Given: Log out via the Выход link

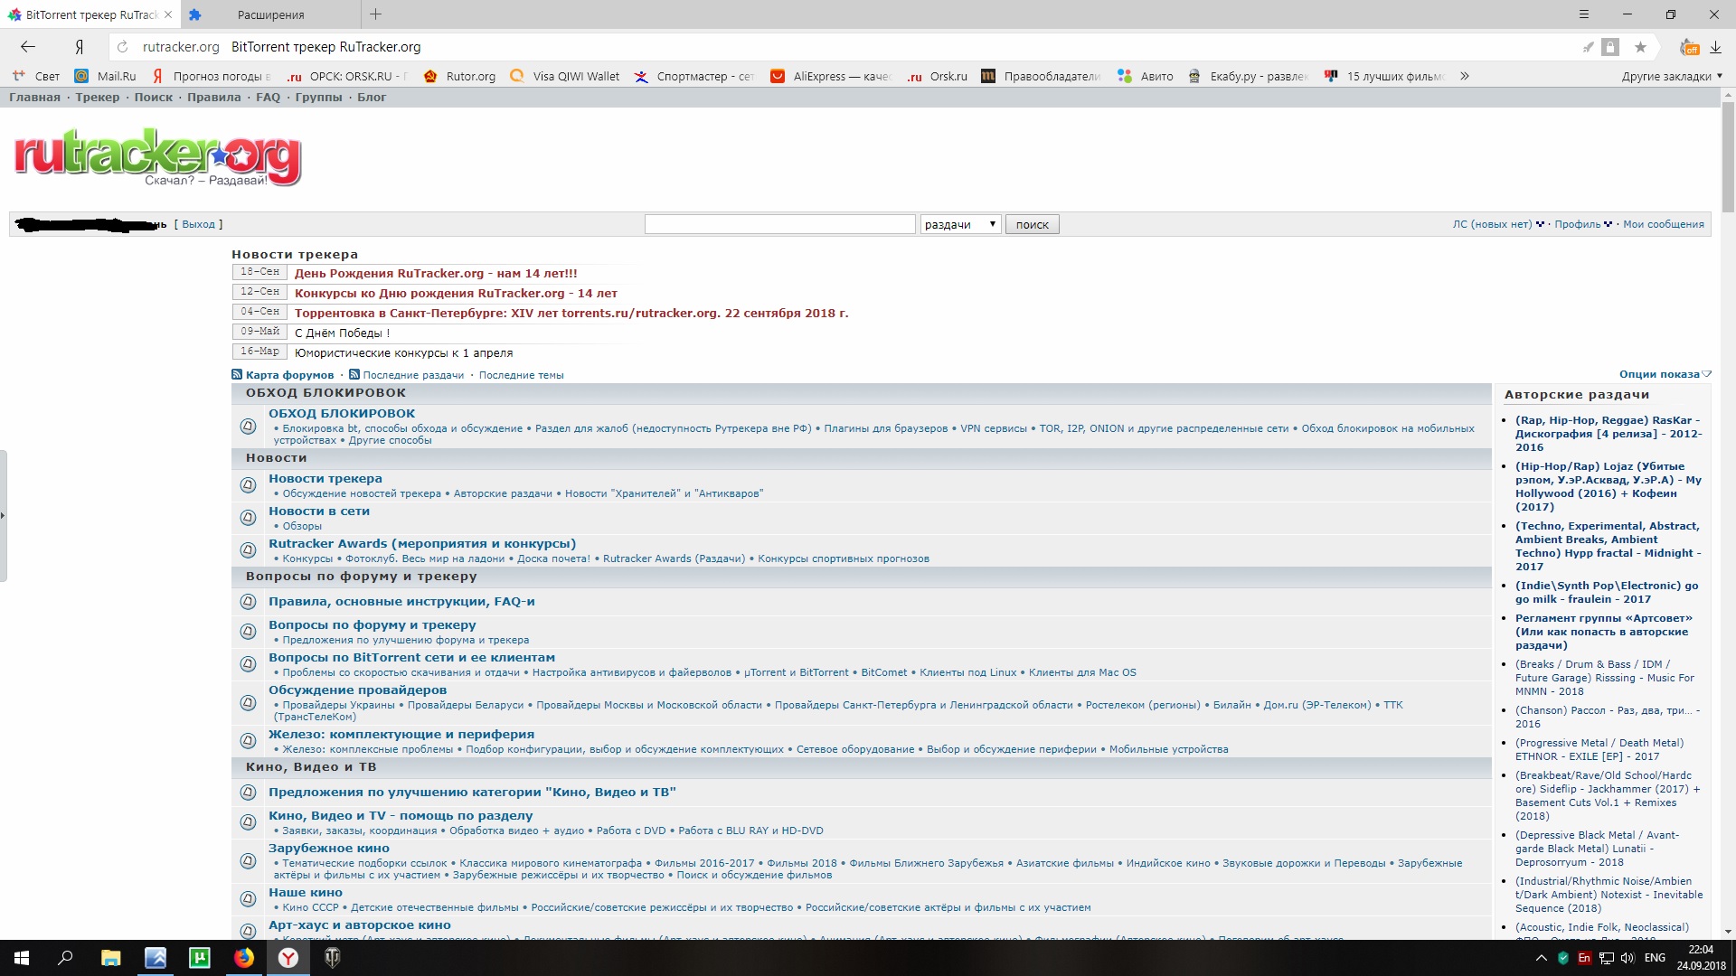Looking at the screenshot, I should (199, 224).
